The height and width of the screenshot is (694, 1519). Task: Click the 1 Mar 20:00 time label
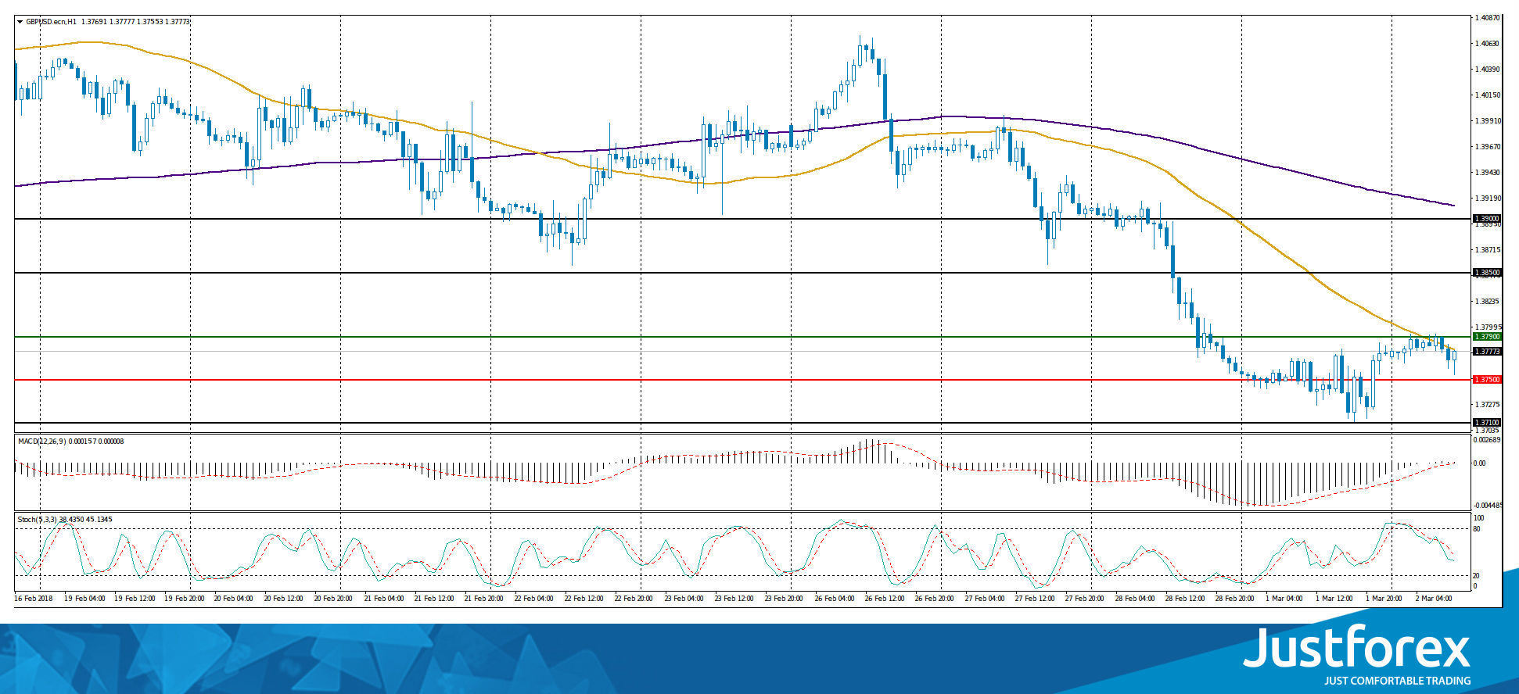[x=1385, y=599]
